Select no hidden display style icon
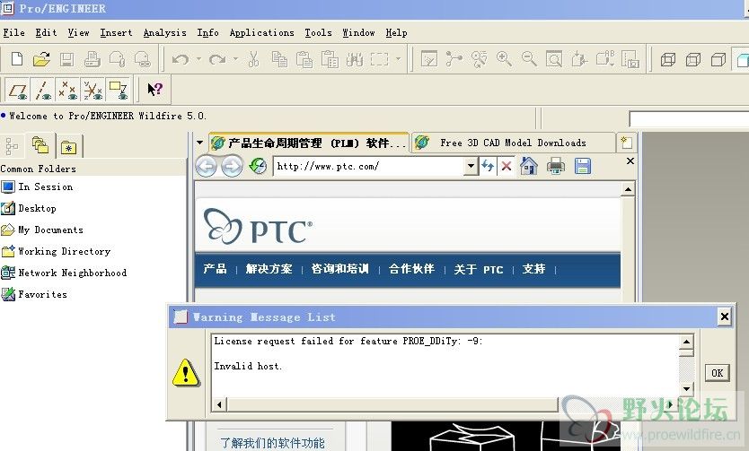This screenshot has width=749, height=451. coord(718,59)
